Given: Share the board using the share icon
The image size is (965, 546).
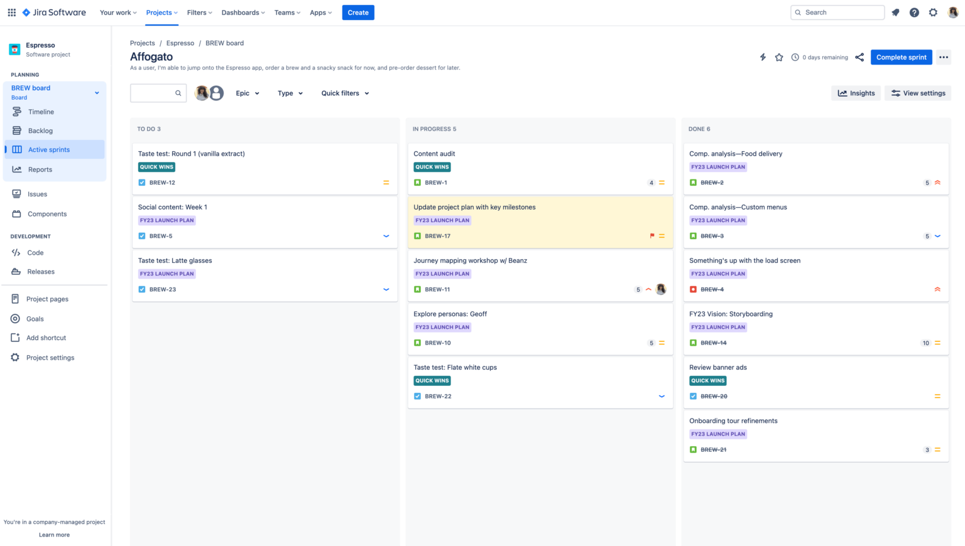Looking at the screenshot, I should pyautogui.click(x=859, y=57).
